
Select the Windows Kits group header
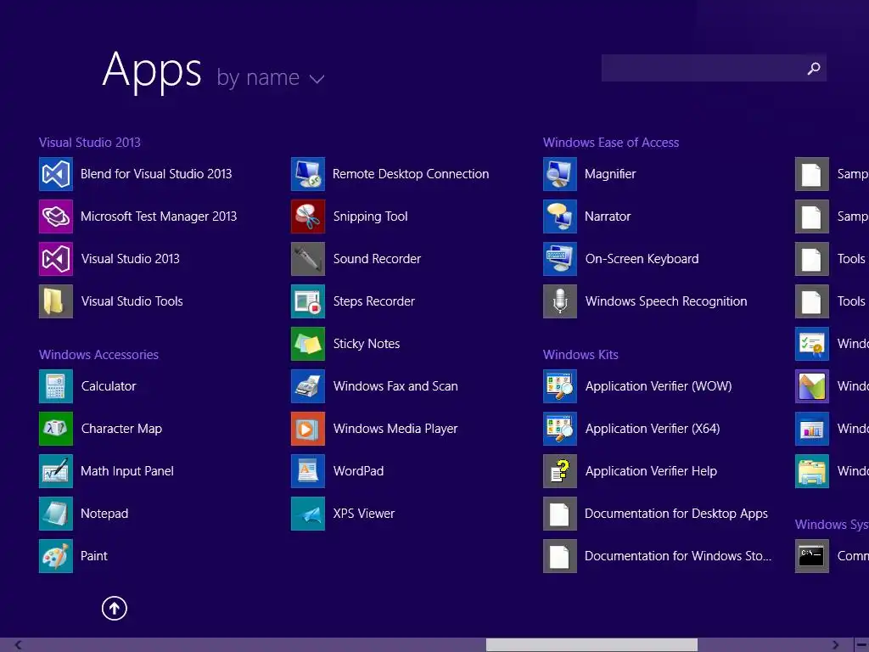pyautogui.click(x=580, y=355)
